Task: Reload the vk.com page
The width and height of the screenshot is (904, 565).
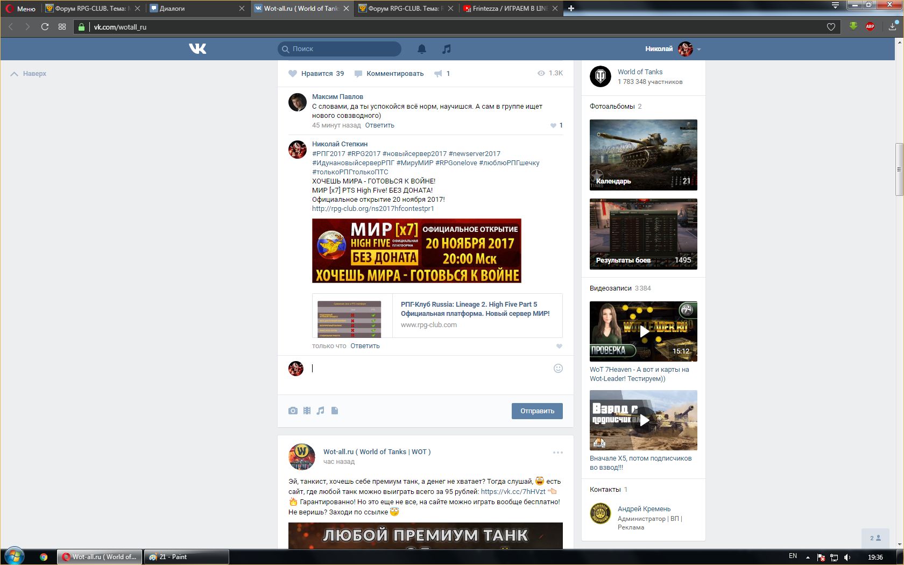Action: tap(45, 27)
